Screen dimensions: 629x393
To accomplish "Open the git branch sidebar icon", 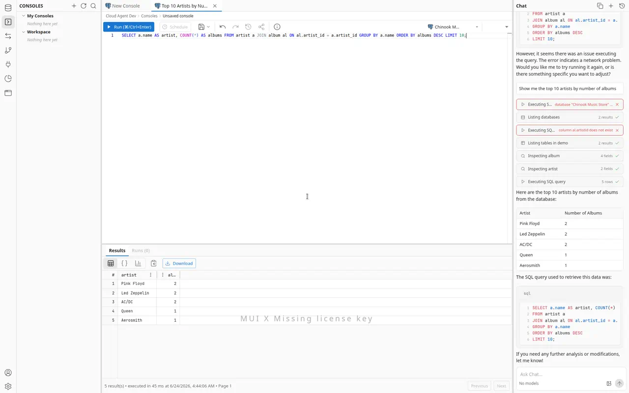I will coord(8,50).
